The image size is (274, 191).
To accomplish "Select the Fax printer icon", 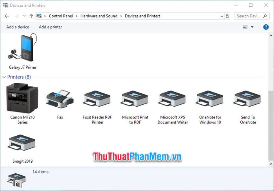I will click(60, 99).
